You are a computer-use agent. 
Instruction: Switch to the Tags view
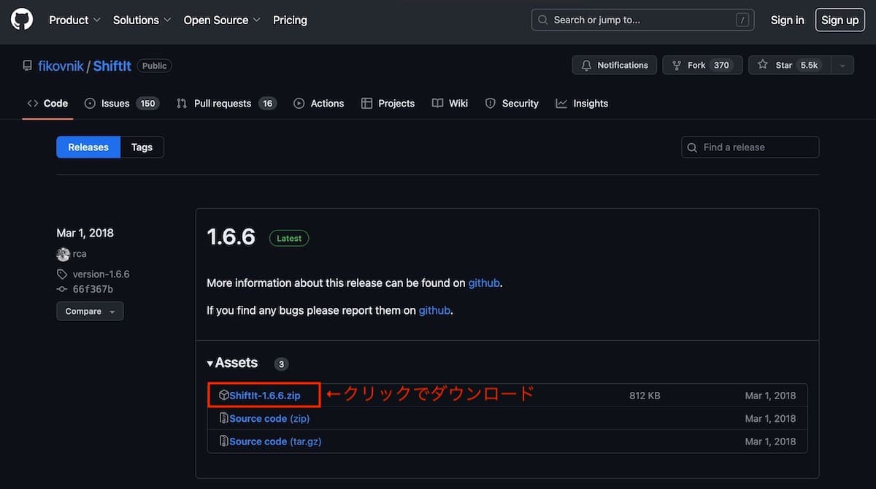[142, 147]
